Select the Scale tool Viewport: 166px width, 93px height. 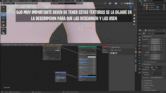pyautogui.click(x=3, y=22)
